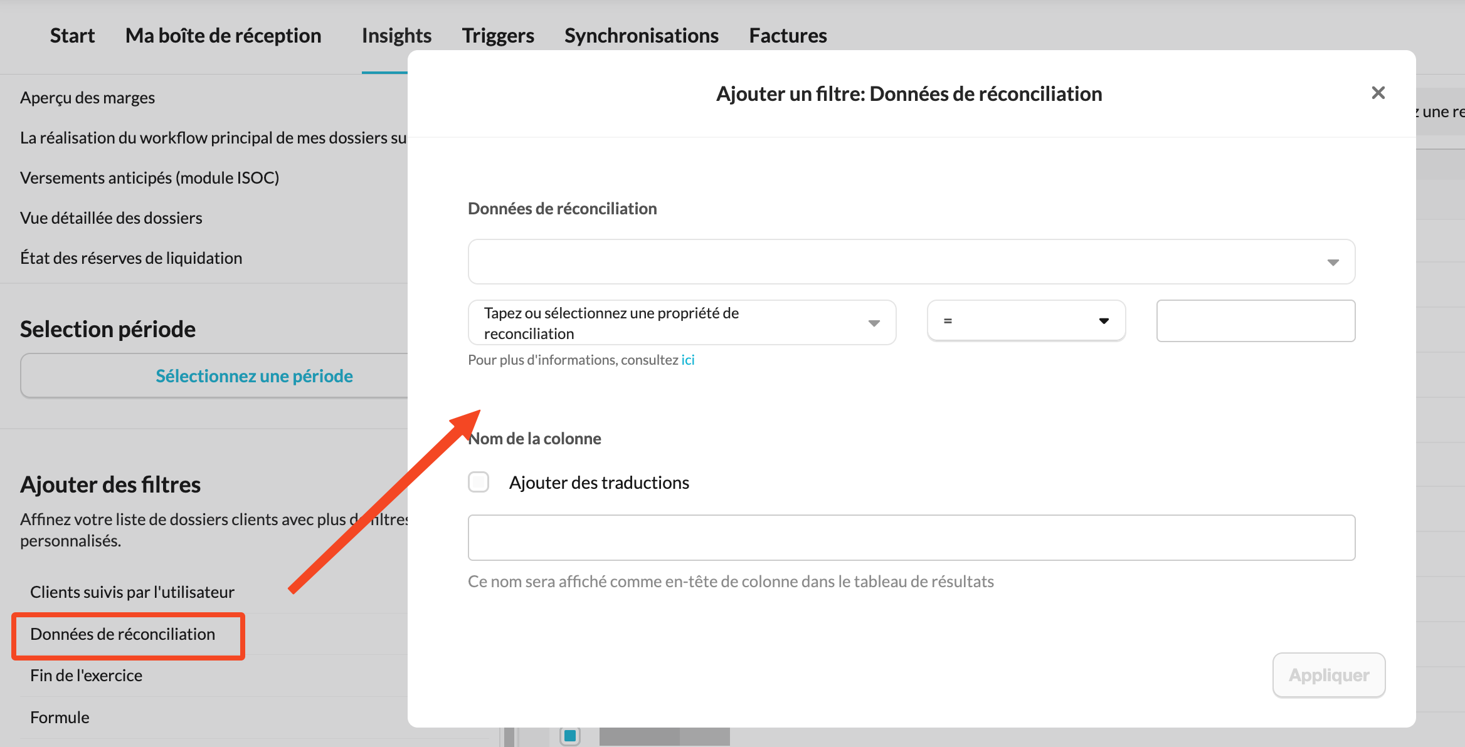Screen dimensions: 1465x747
Task: Open the Données de réconciliation dropdown
Action: tap(911, 261)
